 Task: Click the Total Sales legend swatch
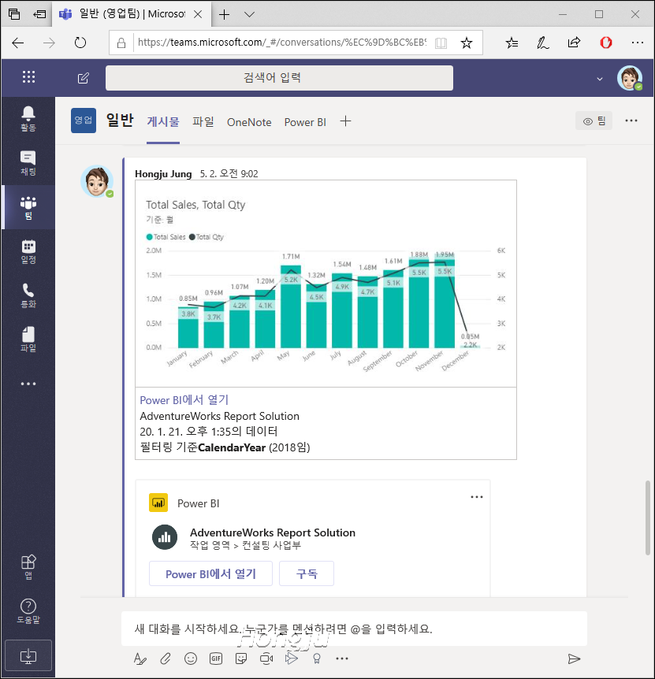150,237
